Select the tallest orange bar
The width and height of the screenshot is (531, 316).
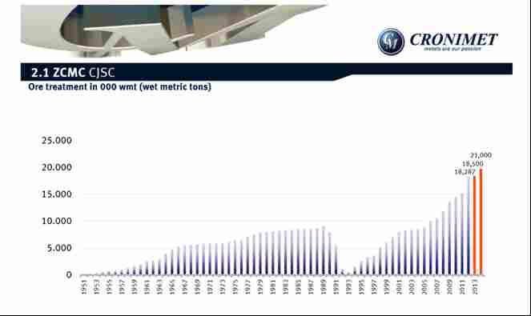pos(481,222)
